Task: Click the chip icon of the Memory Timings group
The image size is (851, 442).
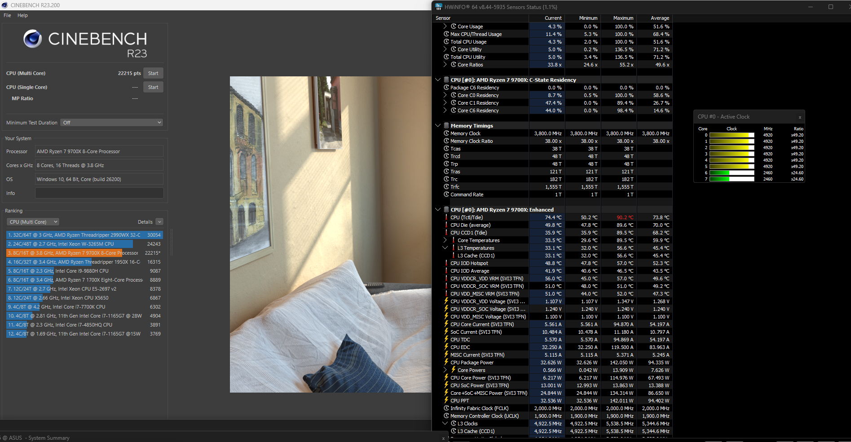Action: [446, 125]
